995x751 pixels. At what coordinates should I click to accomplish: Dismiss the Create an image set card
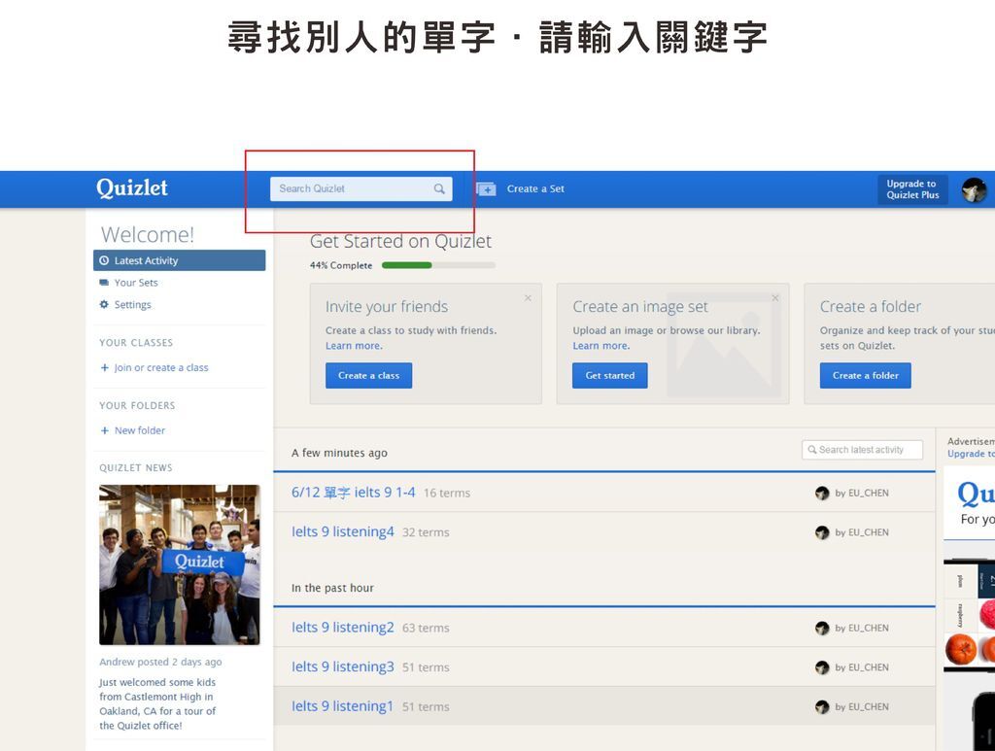(774, 297)
